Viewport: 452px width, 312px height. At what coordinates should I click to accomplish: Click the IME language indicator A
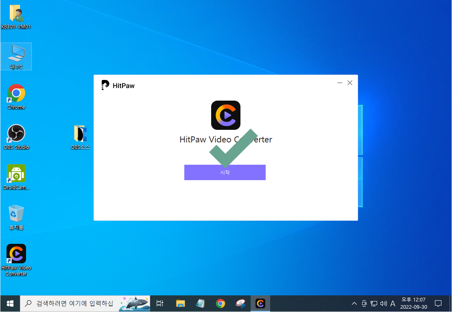click(x=393, y=303)
